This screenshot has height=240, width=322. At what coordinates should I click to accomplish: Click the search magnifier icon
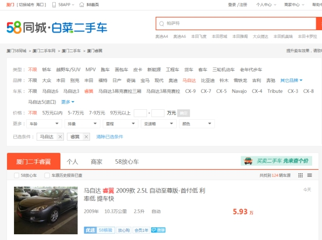(162, 24)
